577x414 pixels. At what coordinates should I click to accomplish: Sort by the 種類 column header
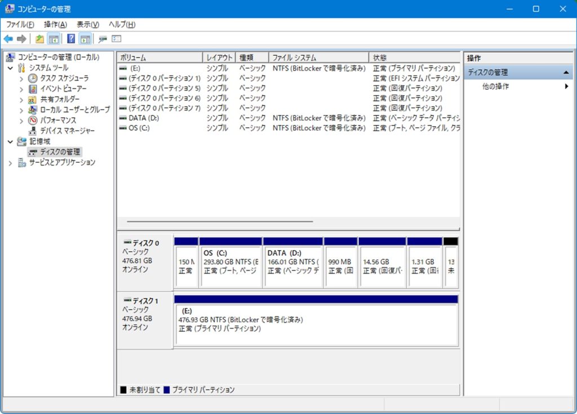coord(252,57)
